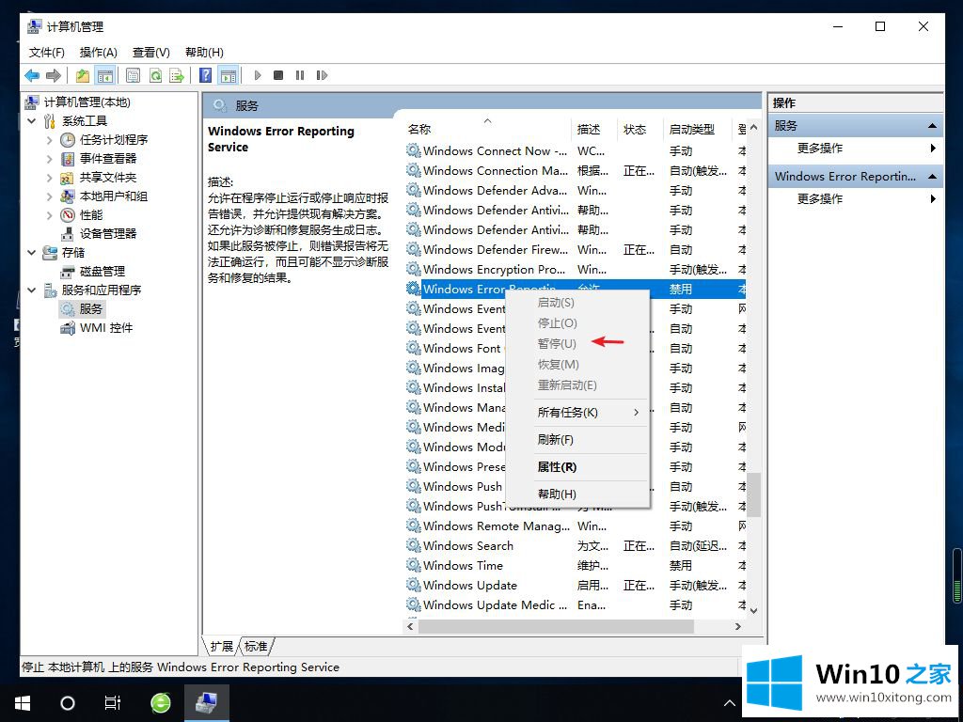Open the green browser icon on taskbar
The height and width of the screenshot is (722, 963).
(160, 703)
